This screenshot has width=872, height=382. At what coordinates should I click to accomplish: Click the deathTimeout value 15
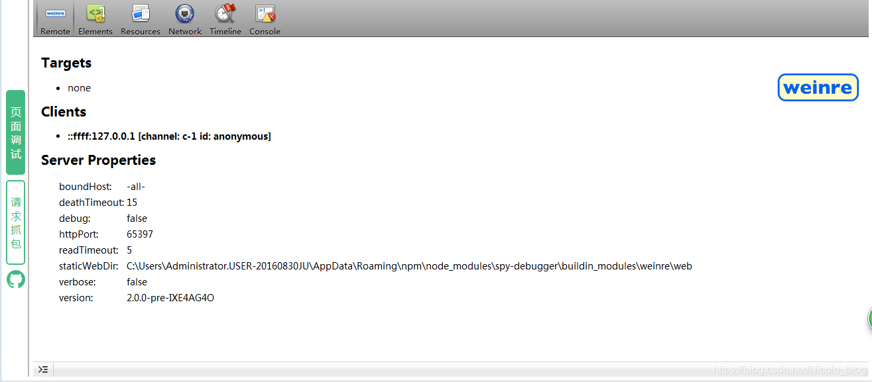132,203
